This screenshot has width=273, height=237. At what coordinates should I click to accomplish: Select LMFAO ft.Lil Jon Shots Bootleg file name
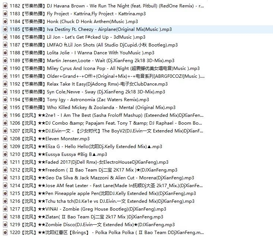(94, 45)
